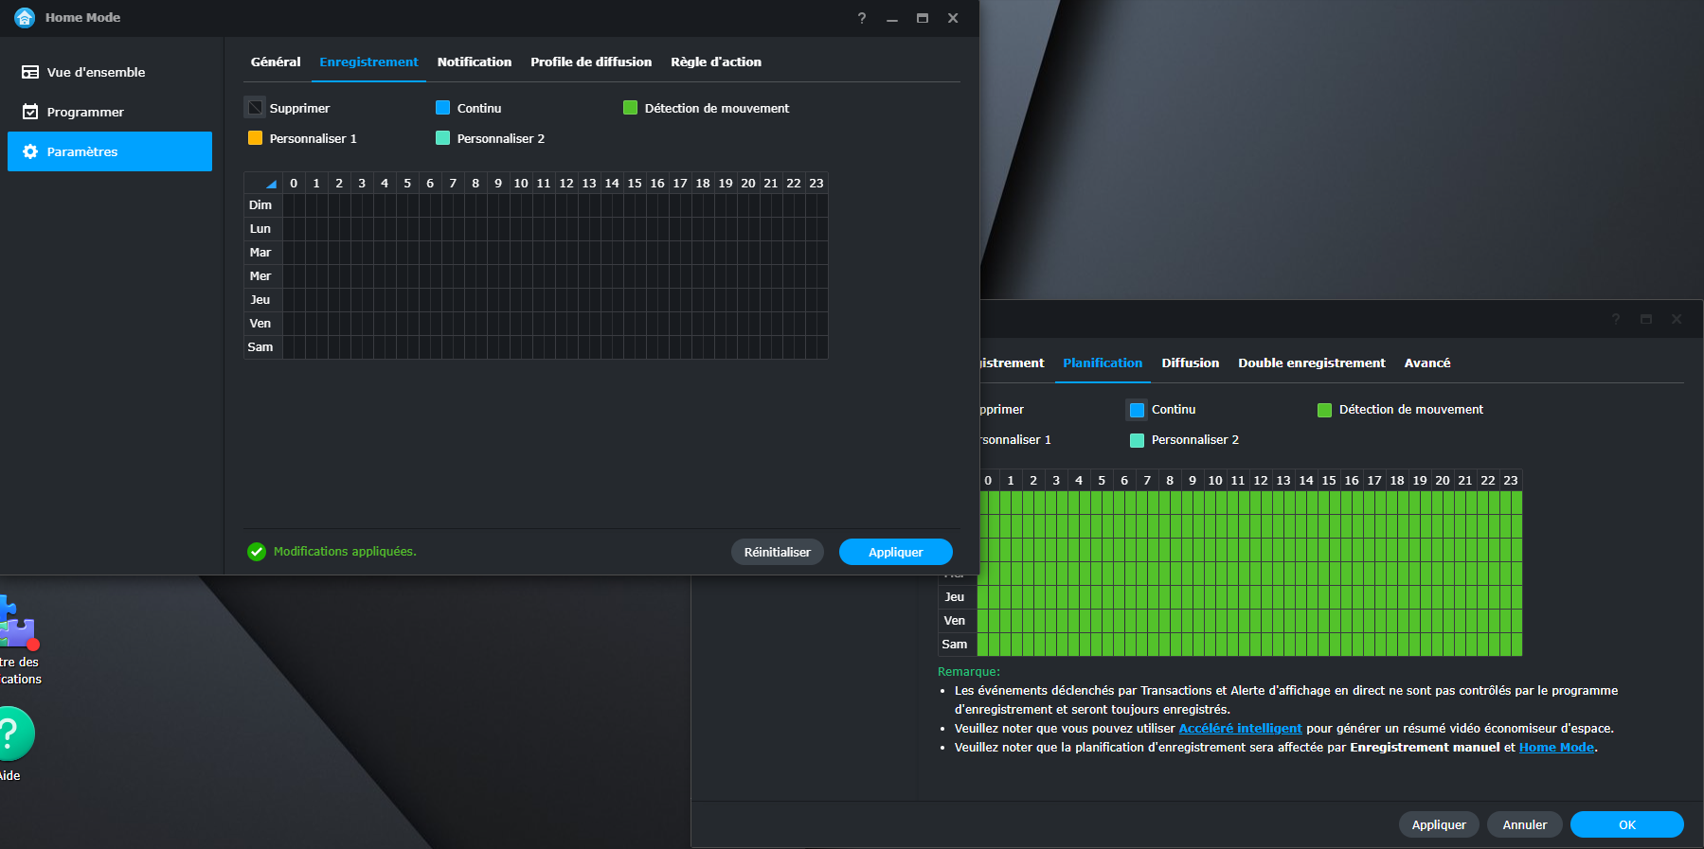Open the Règle d'action tab
Viewport: 1704px width, 849px height.
pyautogui.click(x=715, y=62)
